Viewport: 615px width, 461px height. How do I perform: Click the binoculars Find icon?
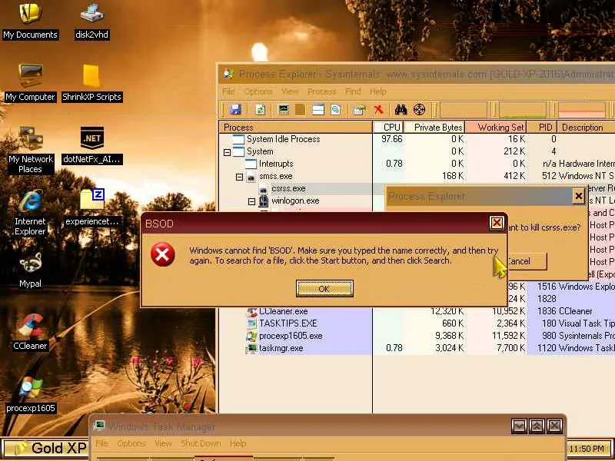point(401,109)
